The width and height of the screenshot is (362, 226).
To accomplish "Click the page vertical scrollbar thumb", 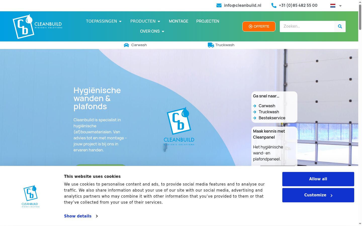I will pos(360,17).
